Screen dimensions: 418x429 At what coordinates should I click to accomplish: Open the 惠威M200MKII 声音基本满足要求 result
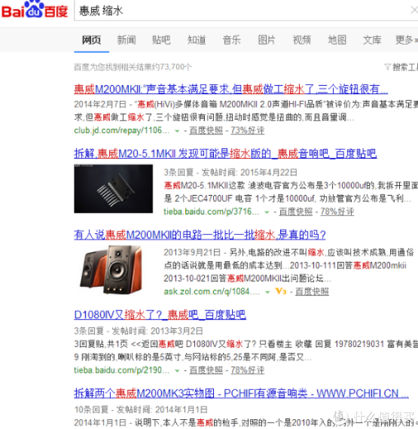[x=231, y=89]
